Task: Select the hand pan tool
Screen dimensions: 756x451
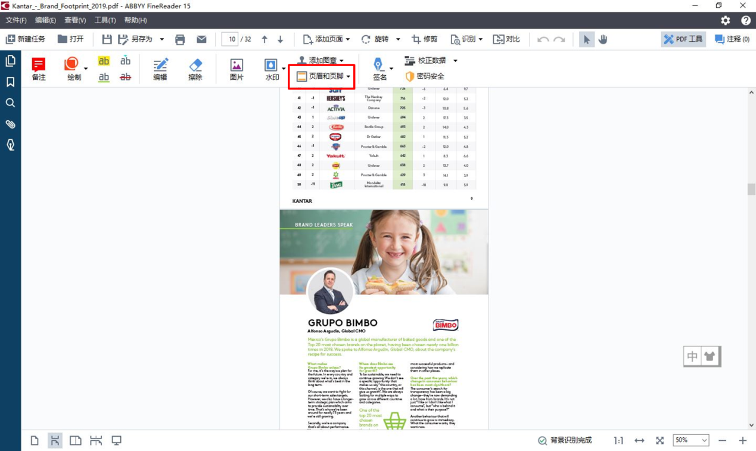Action: 603,39
